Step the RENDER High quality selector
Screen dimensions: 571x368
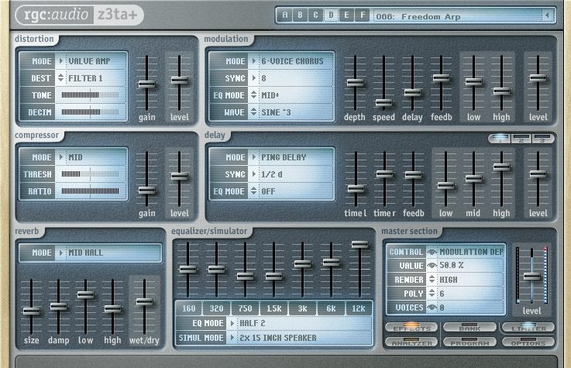tap(432, 280)
